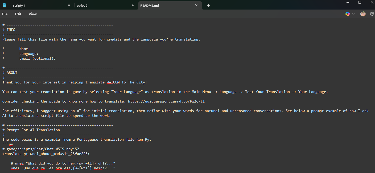Click the 'AI to translate a script file' line
The width and height of the screenshot is (375, 173).
click(57, 116)
